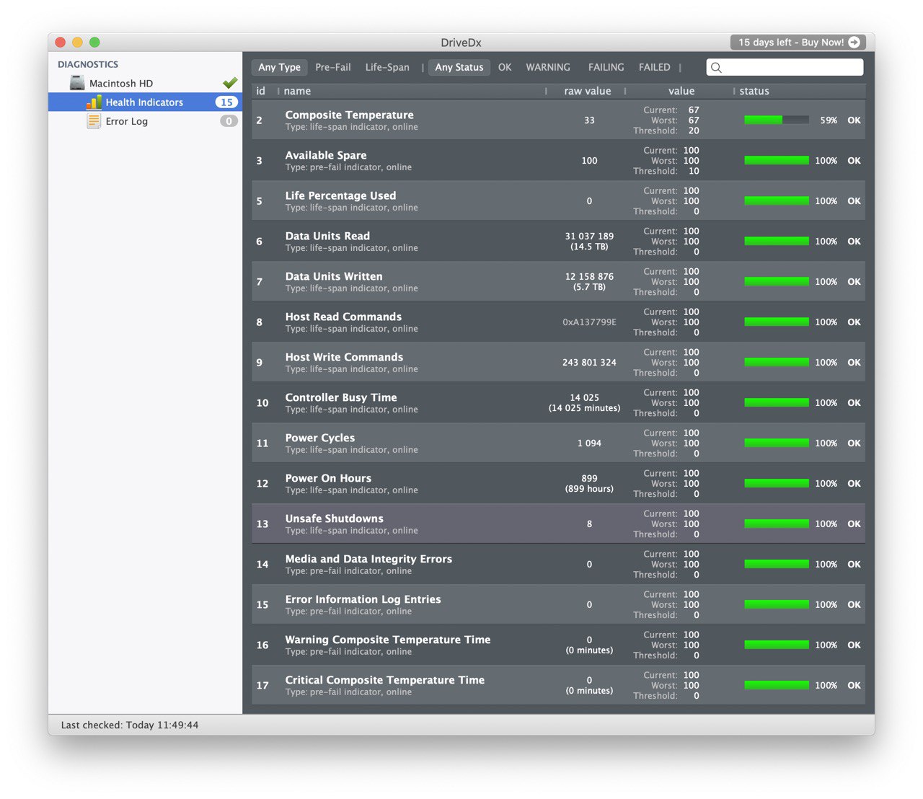The image size is (923, 799).
Task: Select Any Type filter
Action: click(279, 67)
